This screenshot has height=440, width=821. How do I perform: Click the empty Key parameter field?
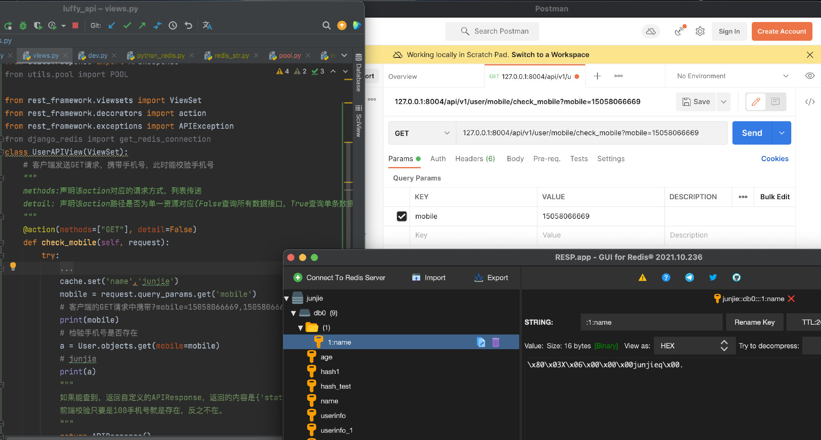[473, 235]
